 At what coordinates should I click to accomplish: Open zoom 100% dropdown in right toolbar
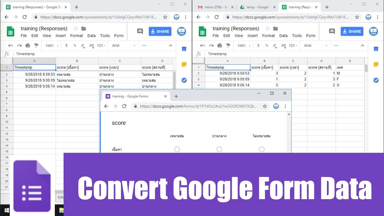pyautogui.click(x=243, y=46)
